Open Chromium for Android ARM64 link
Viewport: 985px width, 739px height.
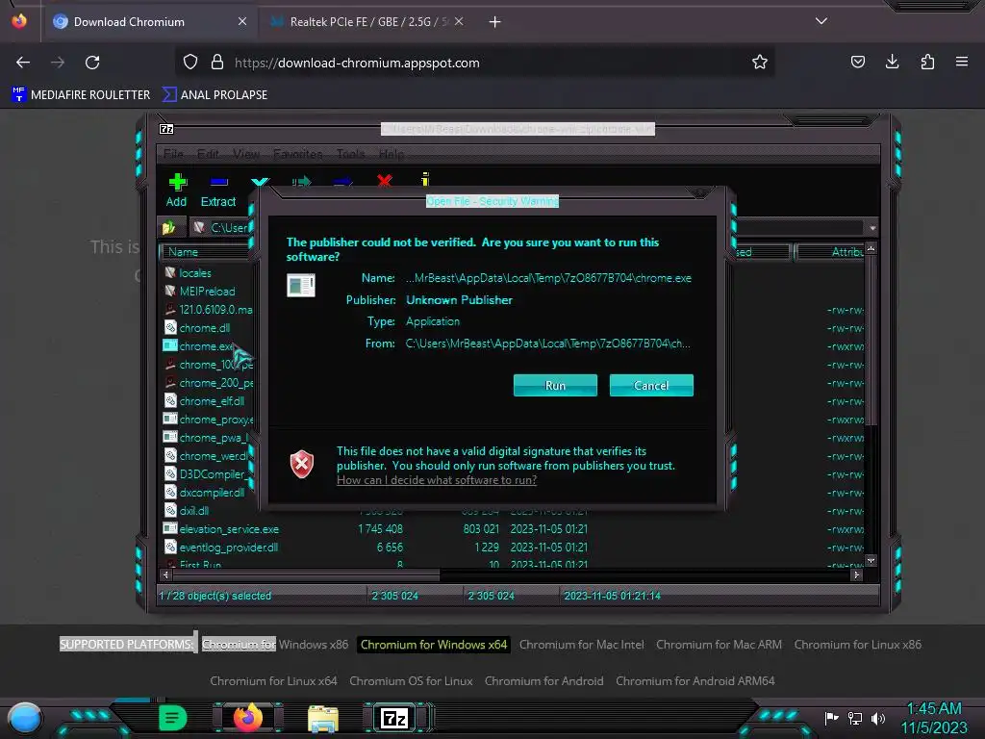click(x=695, y=681)
